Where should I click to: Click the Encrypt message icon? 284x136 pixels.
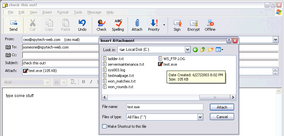(193, 25)
